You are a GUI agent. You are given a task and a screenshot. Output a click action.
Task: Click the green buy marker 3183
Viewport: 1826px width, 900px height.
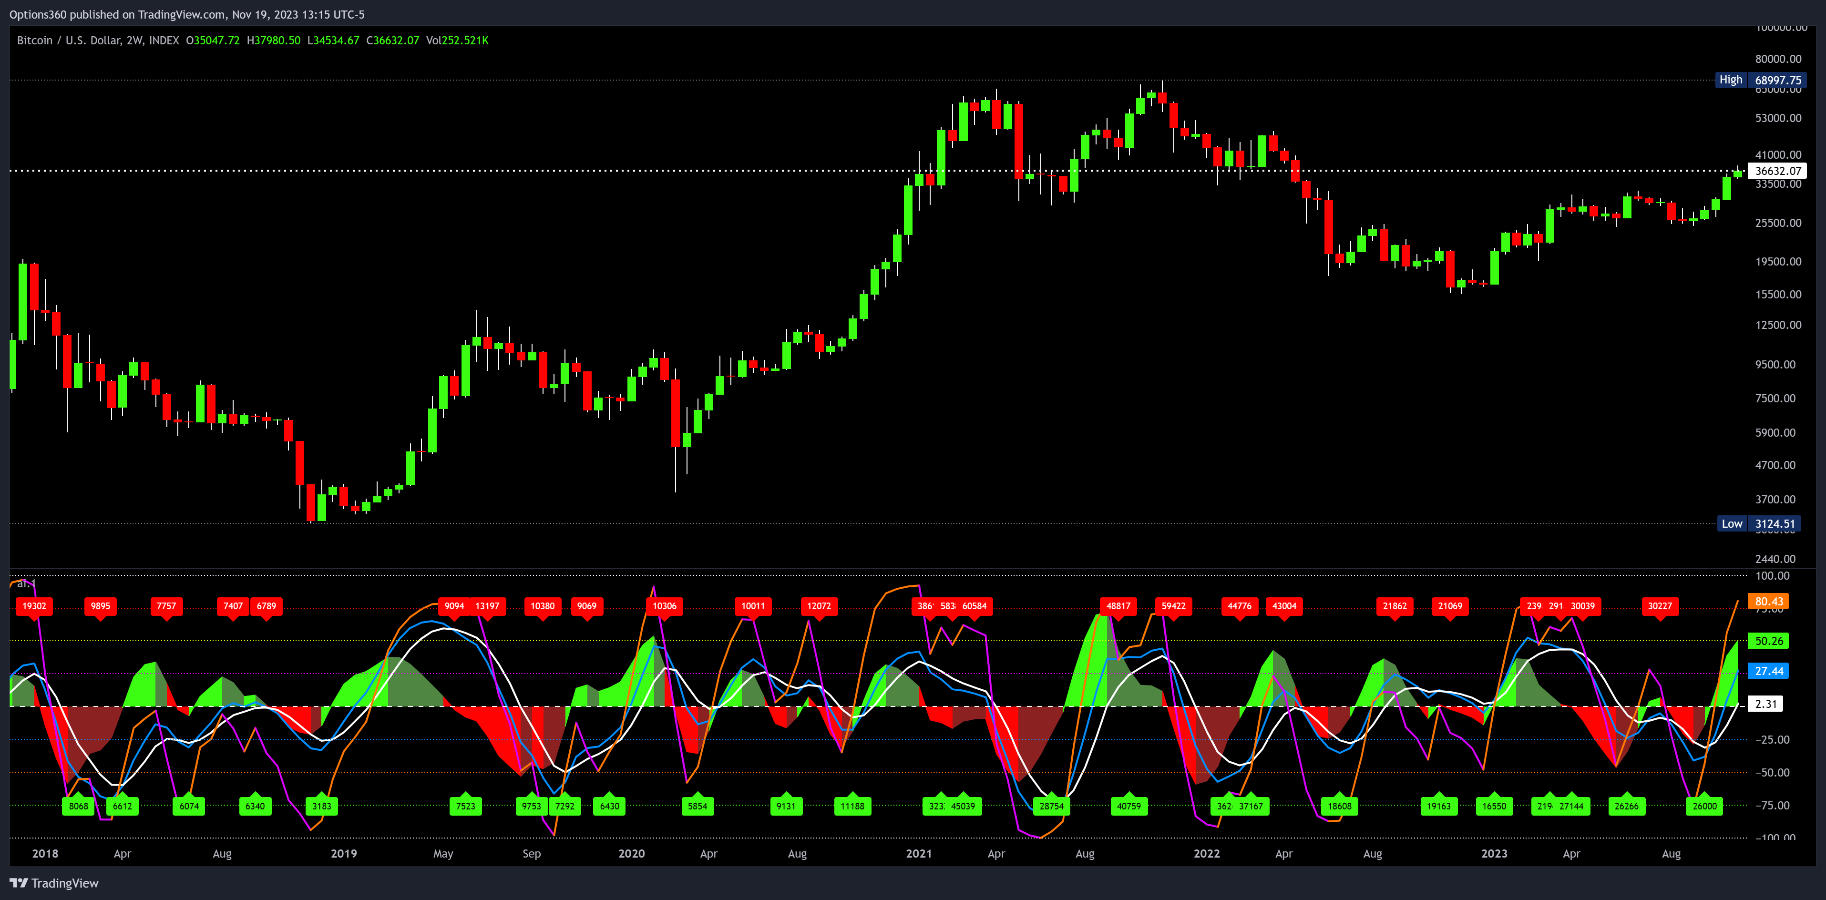tap(322, 806)
